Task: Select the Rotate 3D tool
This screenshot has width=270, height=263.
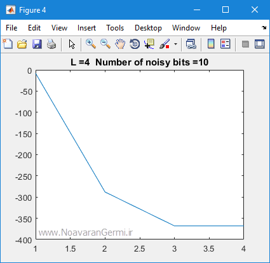Action: tap(135, 44)
